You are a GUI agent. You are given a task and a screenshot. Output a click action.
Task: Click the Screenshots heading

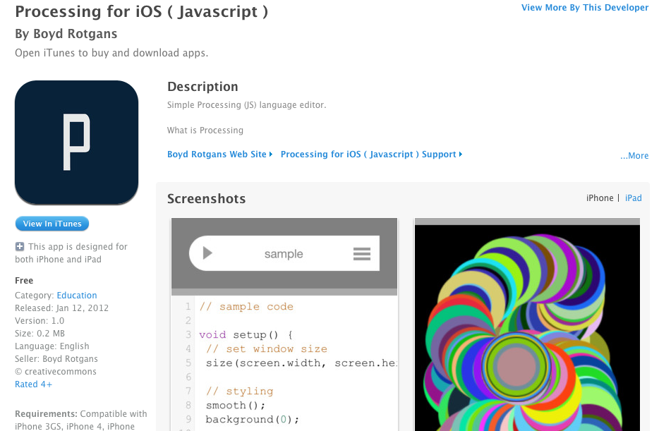(x=206, y=199)
